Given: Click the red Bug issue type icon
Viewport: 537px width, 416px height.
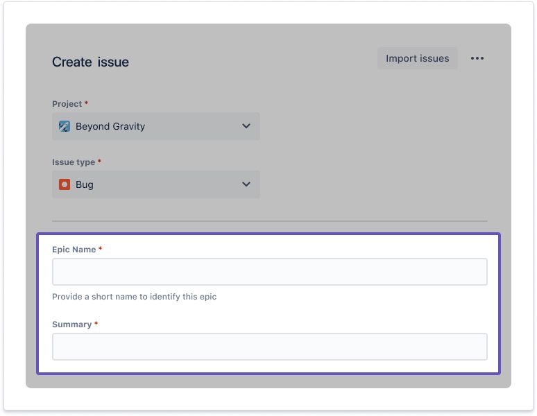Looking at the screenshot, I should click(x=65, y=184).
